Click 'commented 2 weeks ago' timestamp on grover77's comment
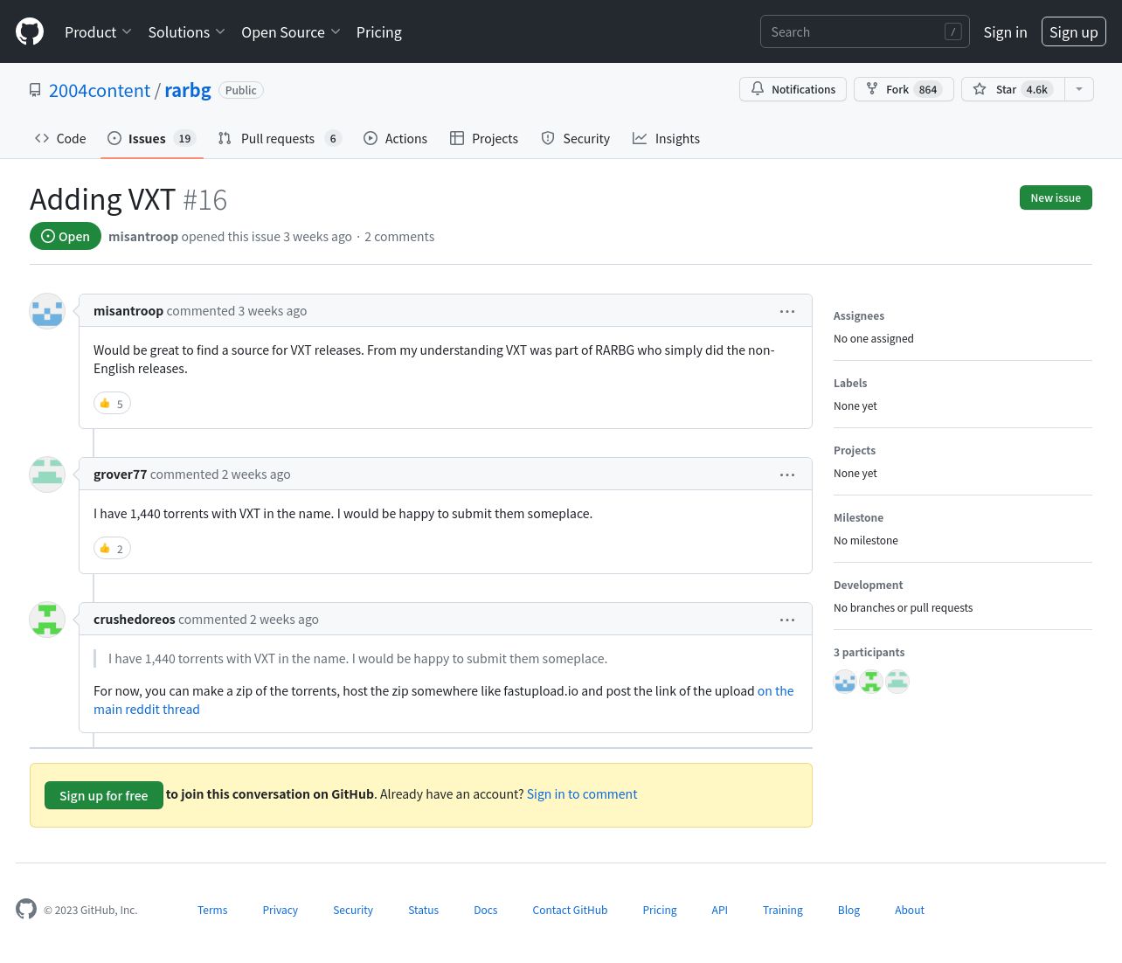Image resolution: width=1122 pixels, height=963 pixels. [220, 475]
